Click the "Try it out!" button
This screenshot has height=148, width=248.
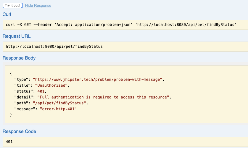(12, 5)
